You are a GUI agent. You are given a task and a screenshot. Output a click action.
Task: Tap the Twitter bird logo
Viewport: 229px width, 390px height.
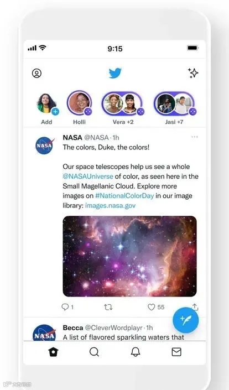click(x=115, y=73)
